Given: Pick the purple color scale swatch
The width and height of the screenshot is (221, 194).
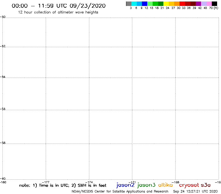Looking at the screenshot, I should (x=198, y=4).
